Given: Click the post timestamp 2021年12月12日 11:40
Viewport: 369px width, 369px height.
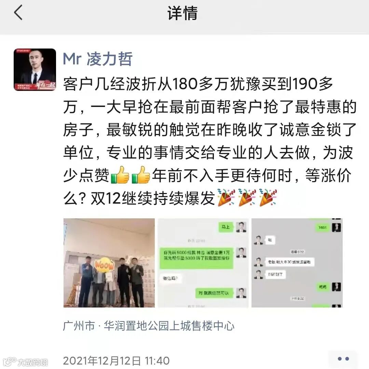Looking at the screenshot, I should click(116, 360).
